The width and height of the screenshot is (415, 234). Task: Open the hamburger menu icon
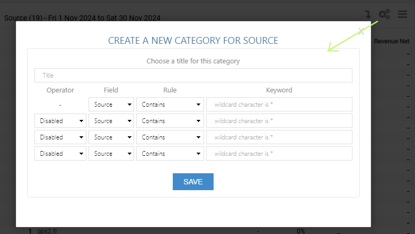pos(402,14)
